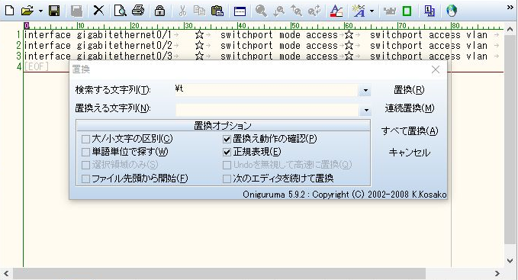Click the gray keyboard-like toolbar icon
The height and width of the screenshot is (280, 518).
point(390,11)
